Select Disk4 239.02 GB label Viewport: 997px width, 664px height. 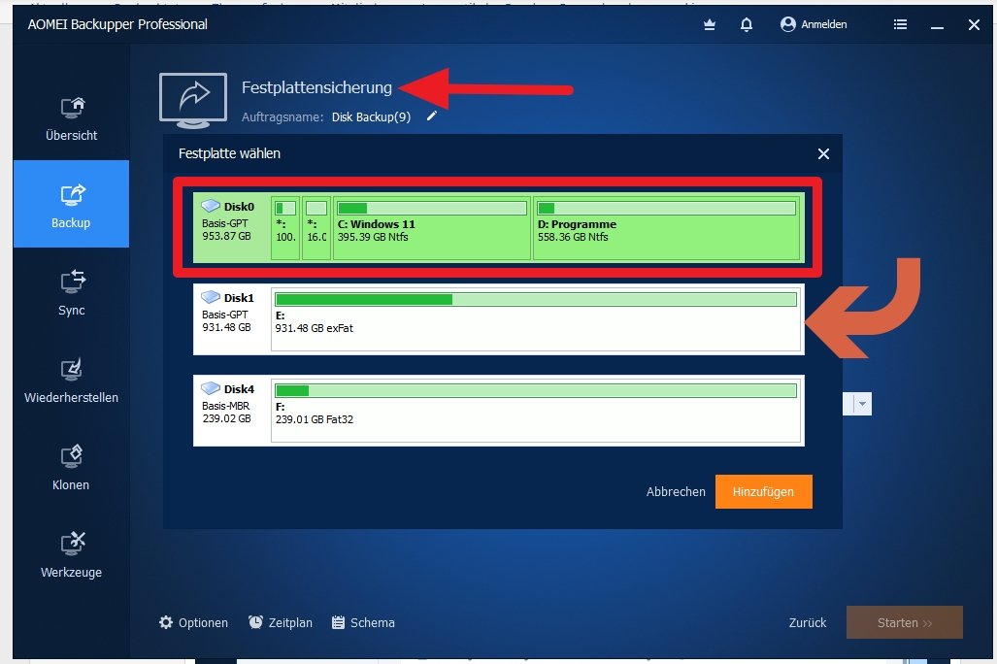tap(232, 411)
